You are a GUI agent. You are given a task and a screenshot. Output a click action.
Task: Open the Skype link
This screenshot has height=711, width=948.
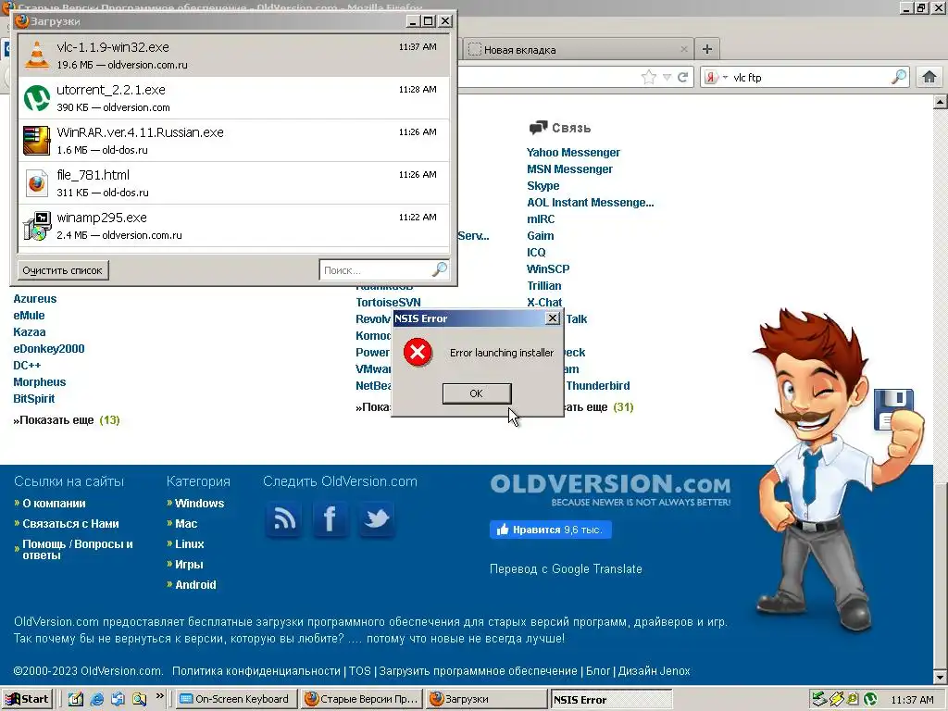[x=543, y=185]
